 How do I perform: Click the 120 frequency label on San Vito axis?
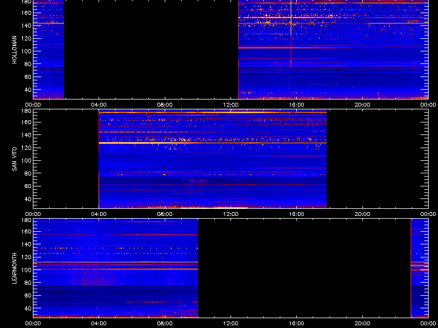click(x=26, y=148)
